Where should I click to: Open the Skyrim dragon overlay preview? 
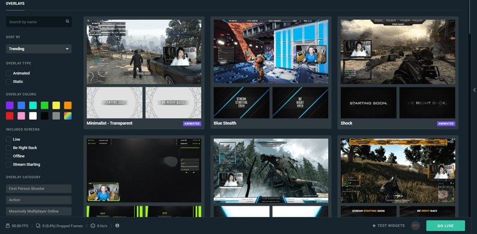[271, 170]
